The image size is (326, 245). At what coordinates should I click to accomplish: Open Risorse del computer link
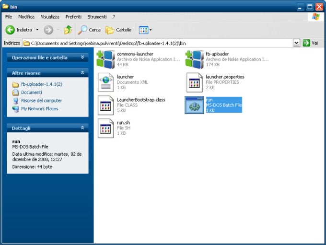[x=42, y=101]
